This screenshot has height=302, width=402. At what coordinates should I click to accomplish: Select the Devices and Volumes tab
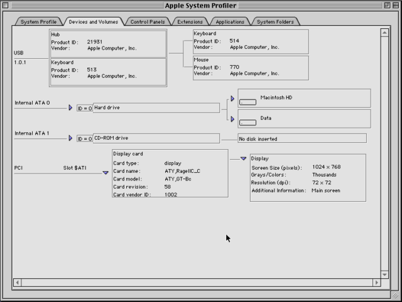(x=94, y=22)
